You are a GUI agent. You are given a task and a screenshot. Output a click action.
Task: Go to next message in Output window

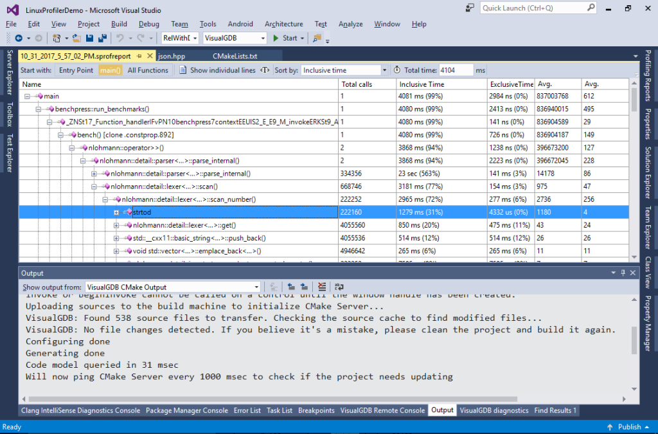[x=303, y=287]
